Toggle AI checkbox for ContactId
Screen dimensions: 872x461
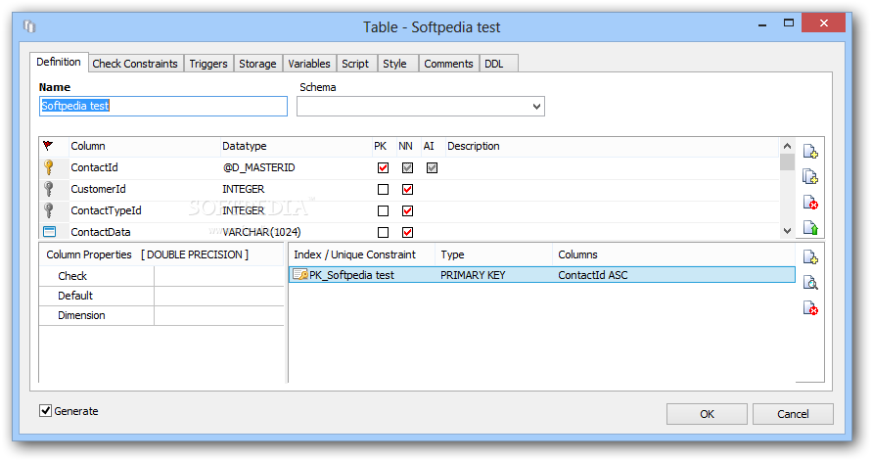pos(433,168)
